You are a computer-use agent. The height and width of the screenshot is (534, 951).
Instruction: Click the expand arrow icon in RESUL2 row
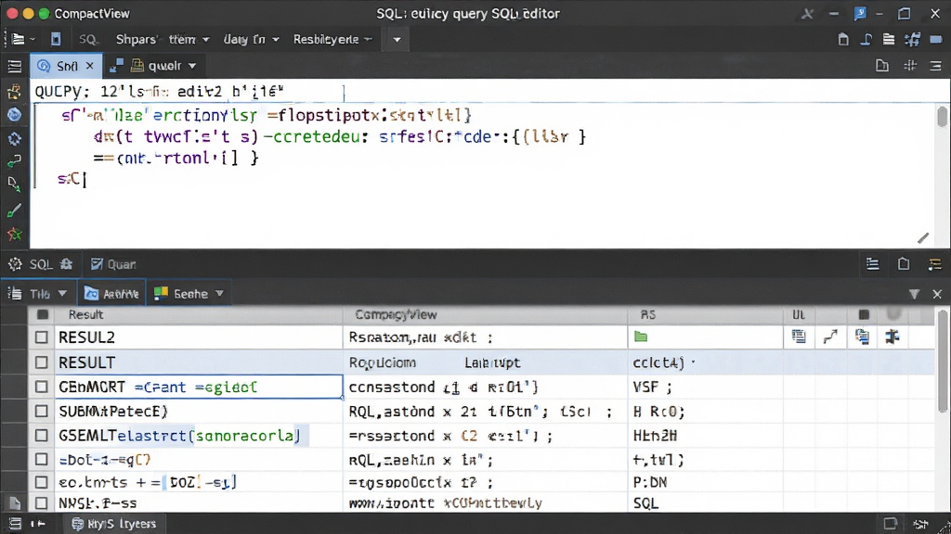pyautogui.click(x=830, y=337)
